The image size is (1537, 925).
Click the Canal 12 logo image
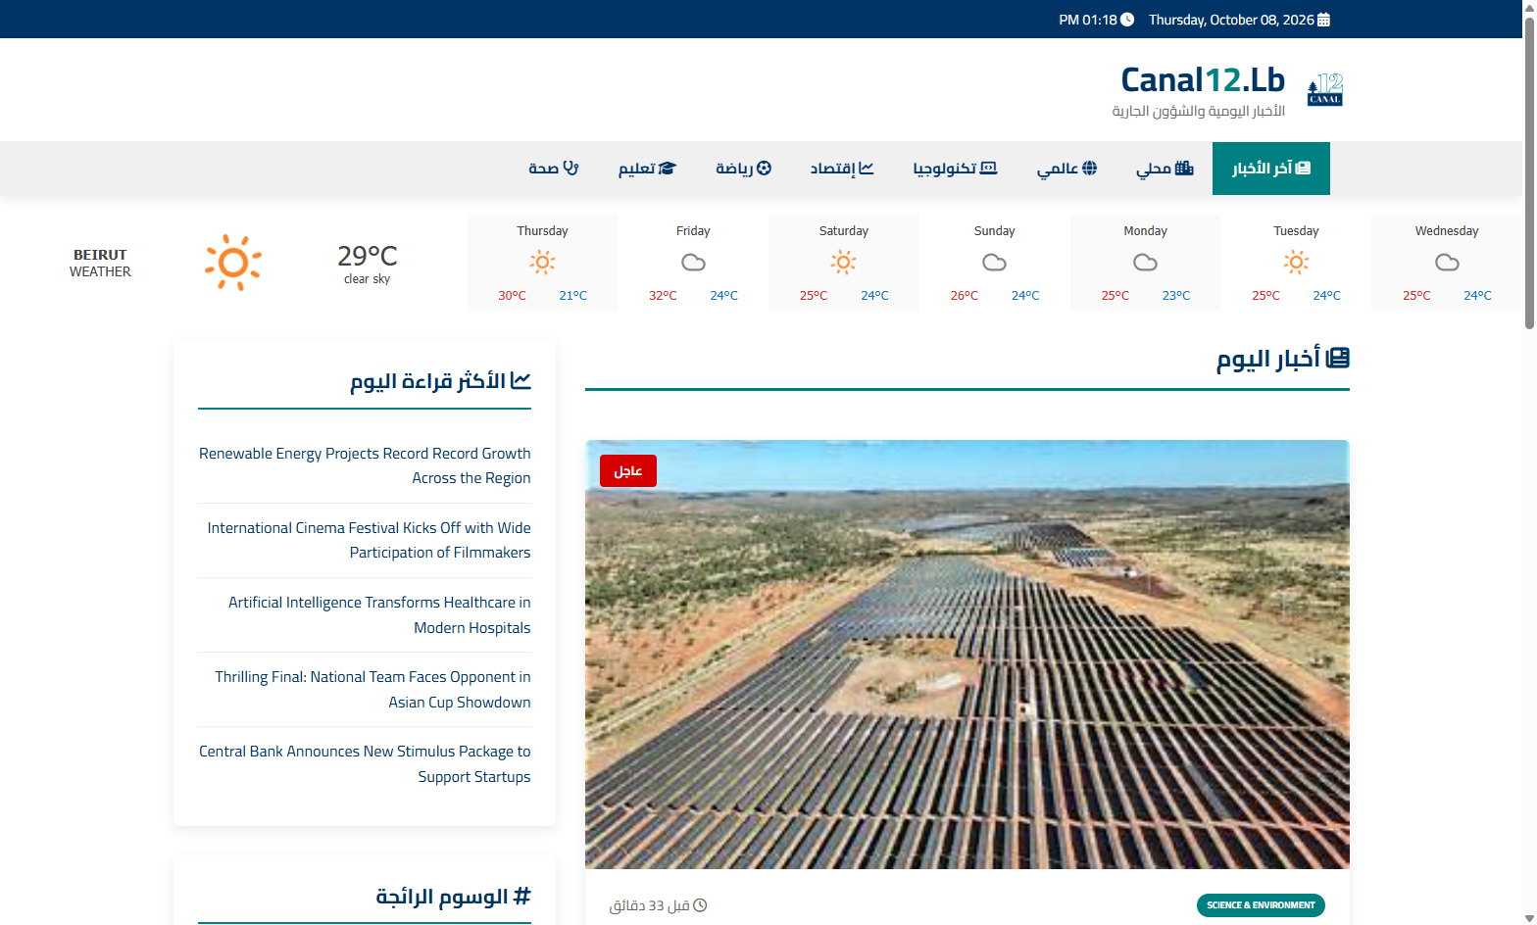tap(1325, 89)
